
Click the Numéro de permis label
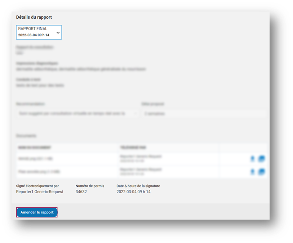pyautogui.click(x=90, y=186)
